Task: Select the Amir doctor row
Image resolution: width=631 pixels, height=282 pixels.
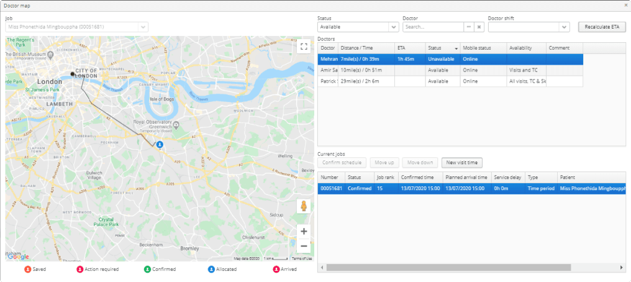Action: click(x=450, y=70)
